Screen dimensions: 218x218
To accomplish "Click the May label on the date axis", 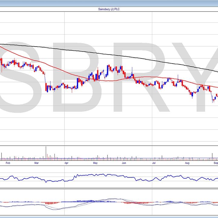I will pos(95,163).
